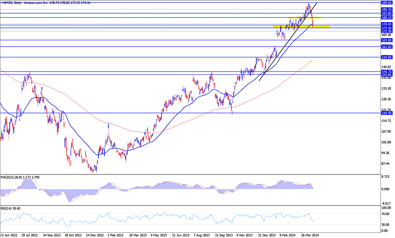Select the 148.82 axis price value
The image size is (395, 238).
coord(387,67)
